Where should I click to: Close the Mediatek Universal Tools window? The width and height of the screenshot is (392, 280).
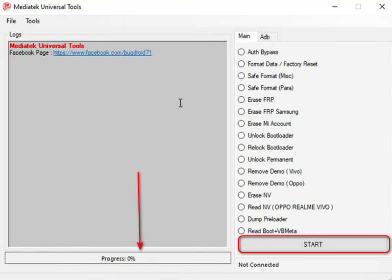click(382, 7)
